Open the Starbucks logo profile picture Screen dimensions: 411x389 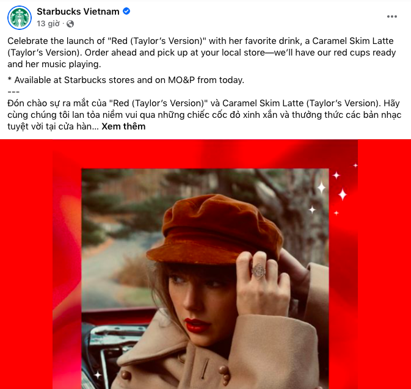tap(20, 18)
